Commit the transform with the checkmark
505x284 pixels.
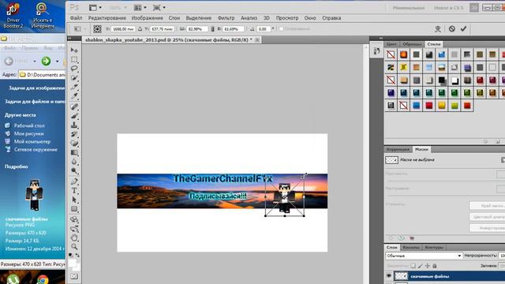pyautogui.click(x=463, y=28)
